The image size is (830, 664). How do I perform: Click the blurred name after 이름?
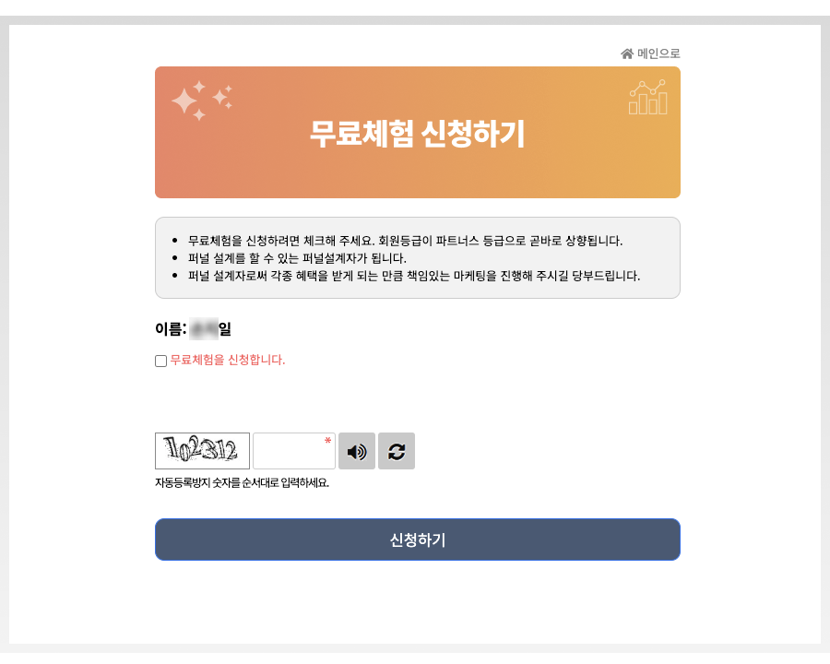(x=204, y=326)
